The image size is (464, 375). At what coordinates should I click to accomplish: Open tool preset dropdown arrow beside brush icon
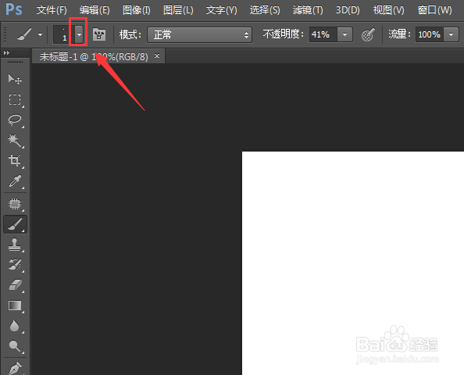click(41, 34)
